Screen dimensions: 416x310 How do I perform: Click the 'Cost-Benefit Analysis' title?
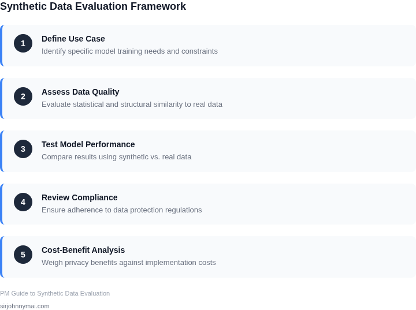(x=83, y=250)
